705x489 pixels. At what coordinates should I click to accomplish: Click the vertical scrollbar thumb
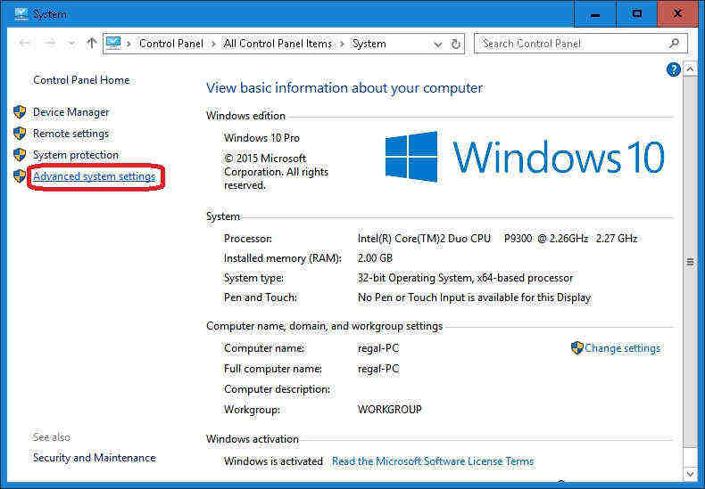(x=690, y=262)
